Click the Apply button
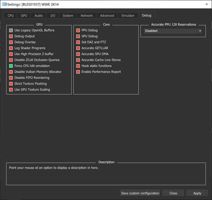This screenshot has height=200, width=212. (x=197, y=193)
